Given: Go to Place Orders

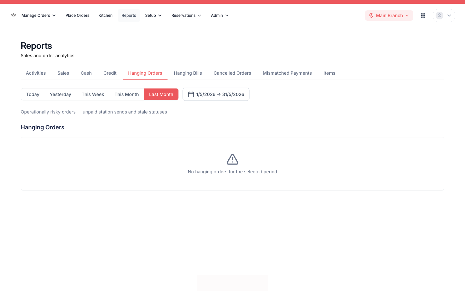Looking at the screenshot, I should (x=77, y=16).
